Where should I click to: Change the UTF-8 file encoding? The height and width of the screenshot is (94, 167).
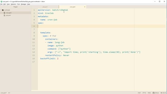click(144, 93)
